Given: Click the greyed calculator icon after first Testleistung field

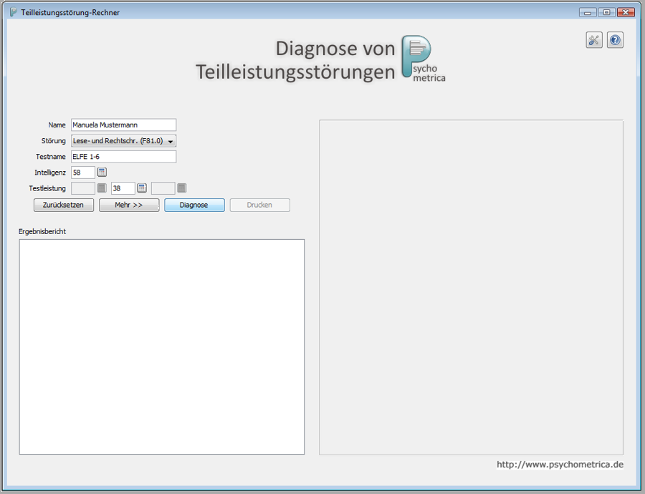Looking at the screenshot, I should [102, 188].
